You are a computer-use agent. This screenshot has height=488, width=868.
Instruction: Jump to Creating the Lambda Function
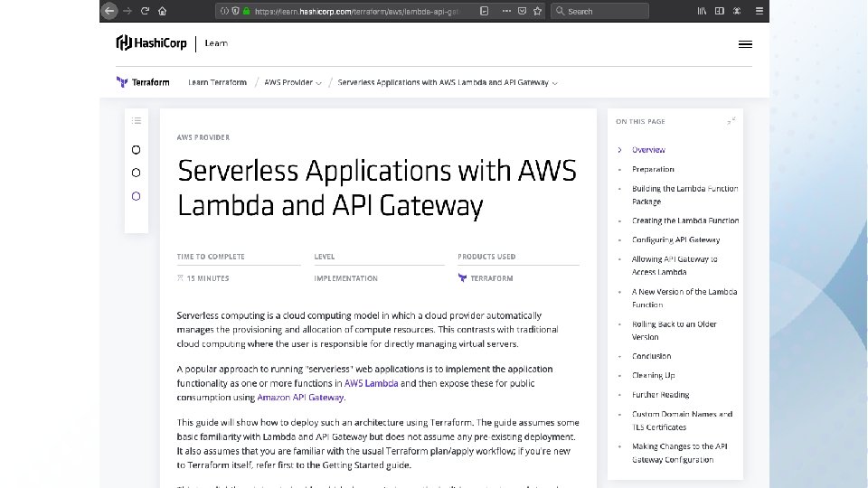(x=685, y=221)
